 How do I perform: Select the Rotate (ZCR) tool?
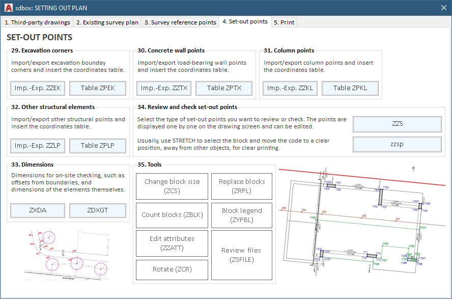172,269
